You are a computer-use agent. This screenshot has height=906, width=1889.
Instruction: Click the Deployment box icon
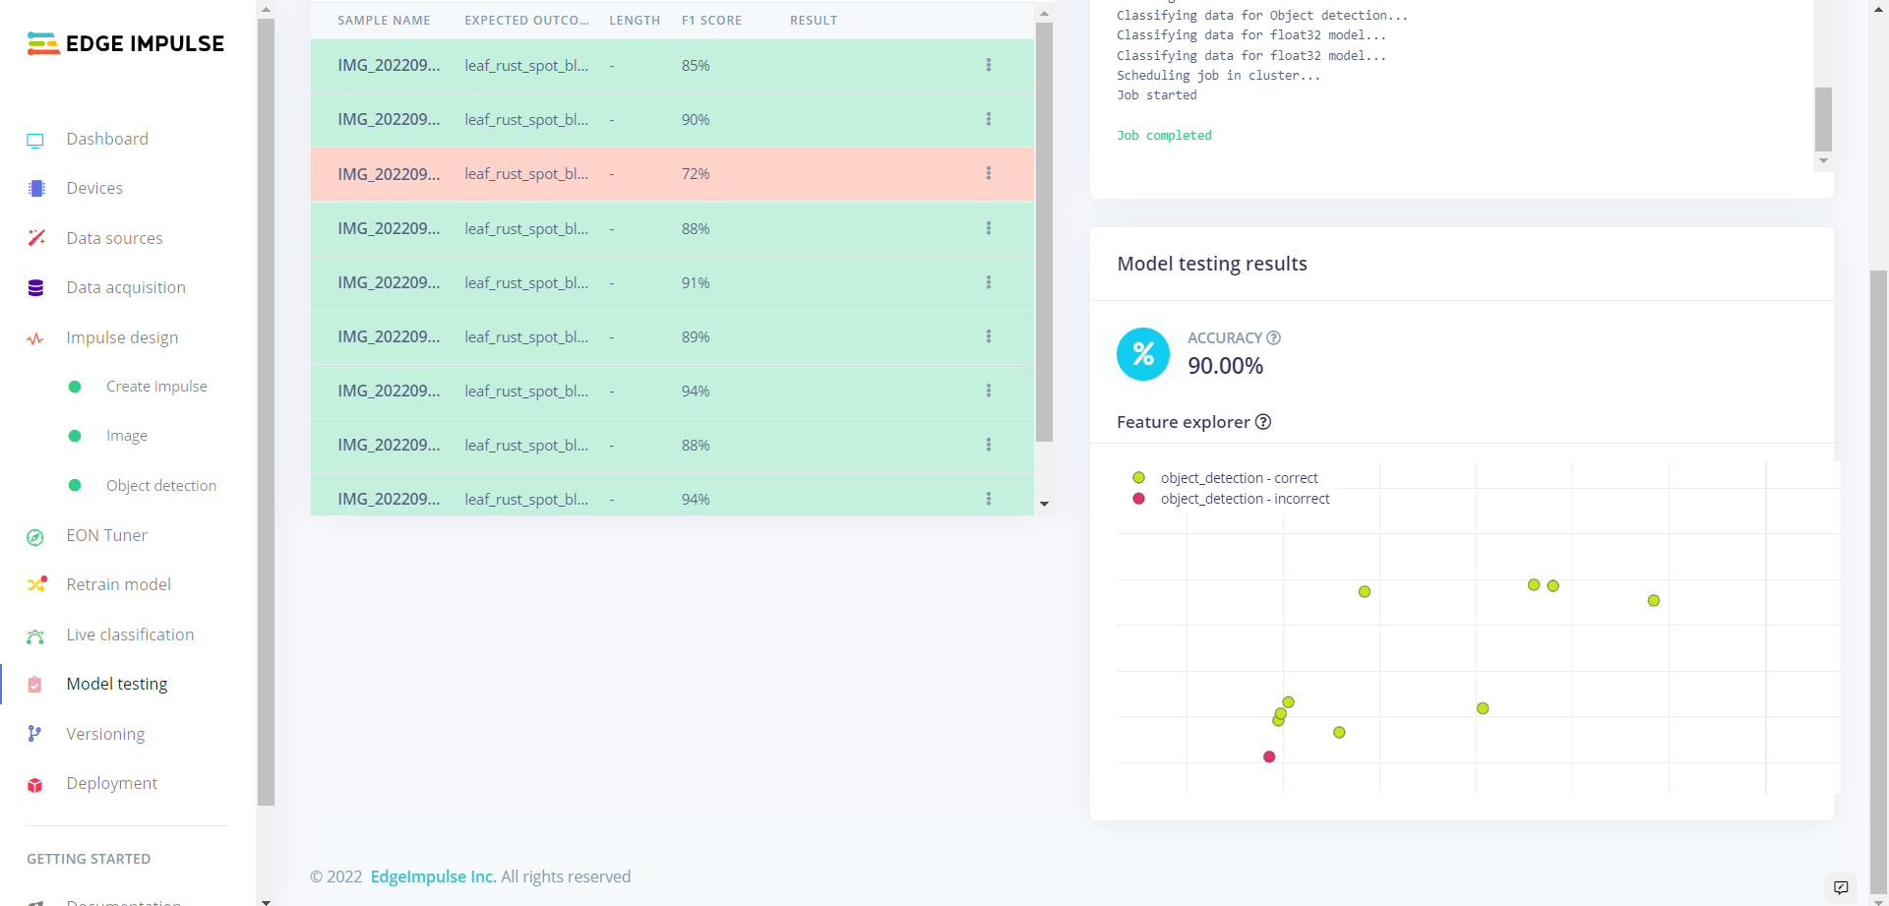tap(35, 784)
